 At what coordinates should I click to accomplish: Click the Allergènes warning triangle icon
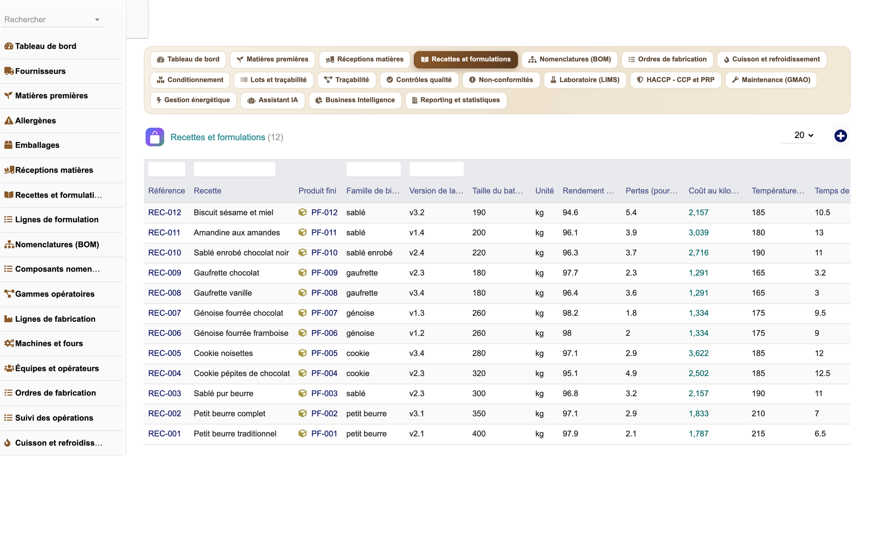point(8,121)
